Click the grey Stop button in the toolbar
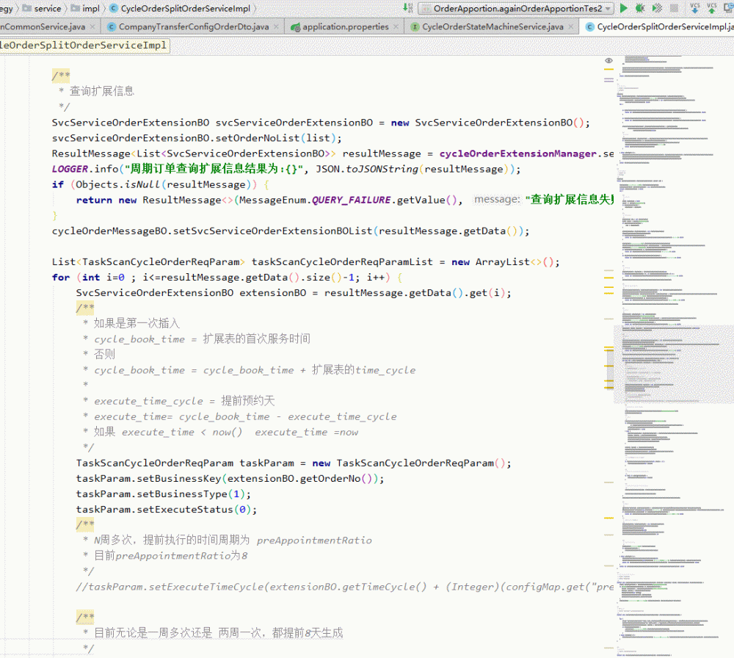Screen dimensions: 734x658 [x=674, y=7]
